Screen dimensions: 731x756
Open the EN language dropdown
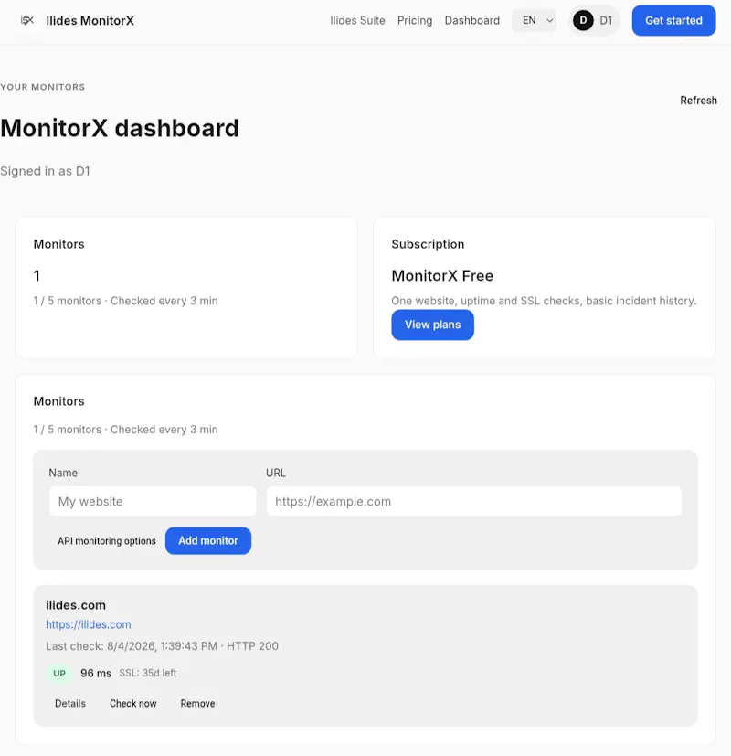(534, 20)
